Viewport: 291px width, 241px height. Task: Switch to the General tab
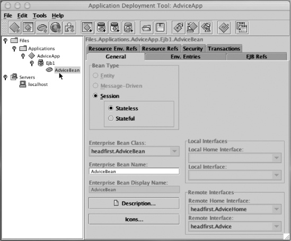(116, 56)
